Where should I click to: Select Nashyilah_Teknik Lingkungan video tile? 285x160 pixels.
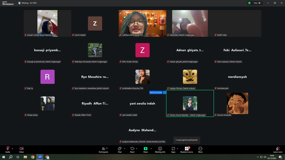(190, 24)
